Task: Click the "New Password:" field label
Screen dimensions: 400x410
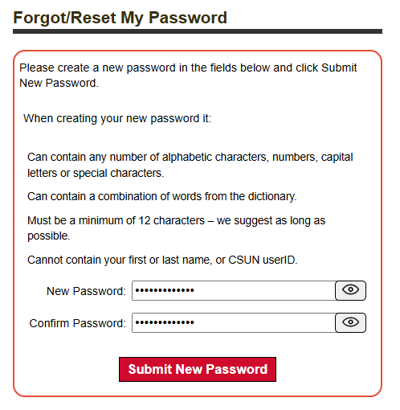Action: pyautogui.click(x=86, y=291)
